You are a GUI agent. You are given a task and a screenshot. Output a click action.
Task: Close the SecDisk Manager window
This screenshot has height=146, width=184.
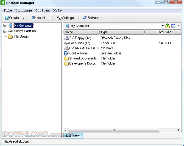coord(176,2)
